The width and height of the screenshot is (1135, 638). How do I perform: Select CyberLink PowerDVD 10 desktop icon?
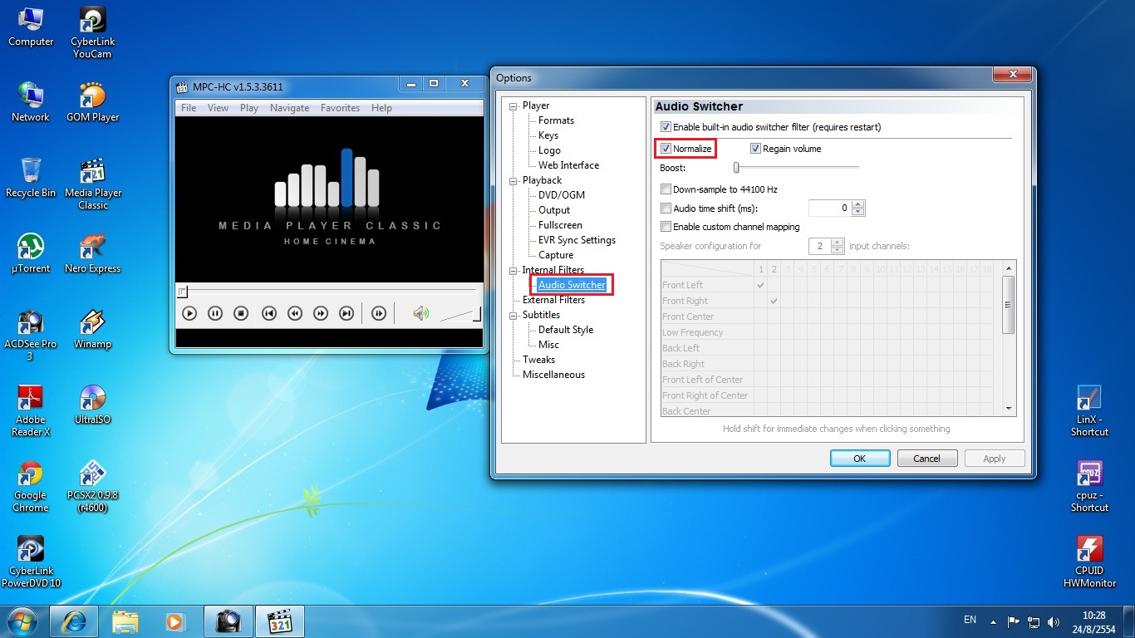(31, 562)
